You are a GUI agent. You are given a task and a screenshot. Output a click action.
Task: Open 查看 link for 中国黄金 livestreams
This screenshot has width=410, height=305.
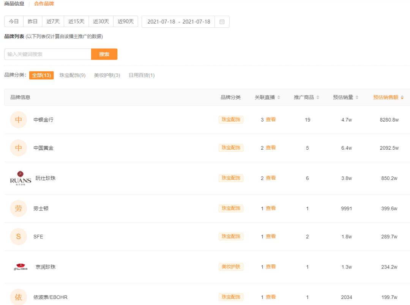coord(271,147)
